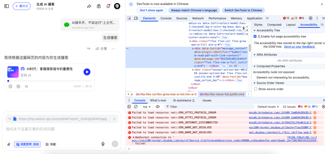The height and width of the screenshot is (154, 325).
Task: Click Switch DevTools to Chinese
Action: [243, 10]
